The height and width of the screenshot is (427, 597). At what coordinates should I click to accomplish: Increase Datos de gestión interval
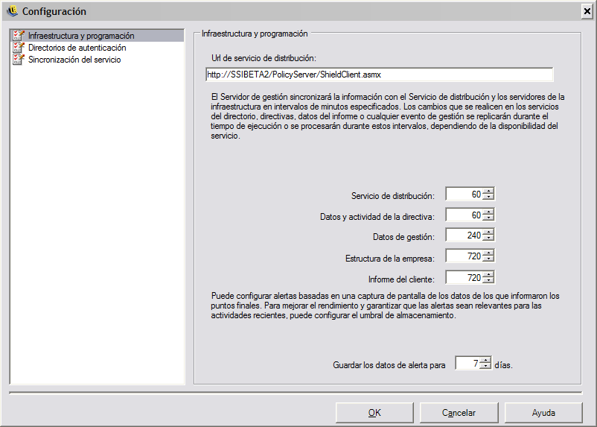pos(488,233)
